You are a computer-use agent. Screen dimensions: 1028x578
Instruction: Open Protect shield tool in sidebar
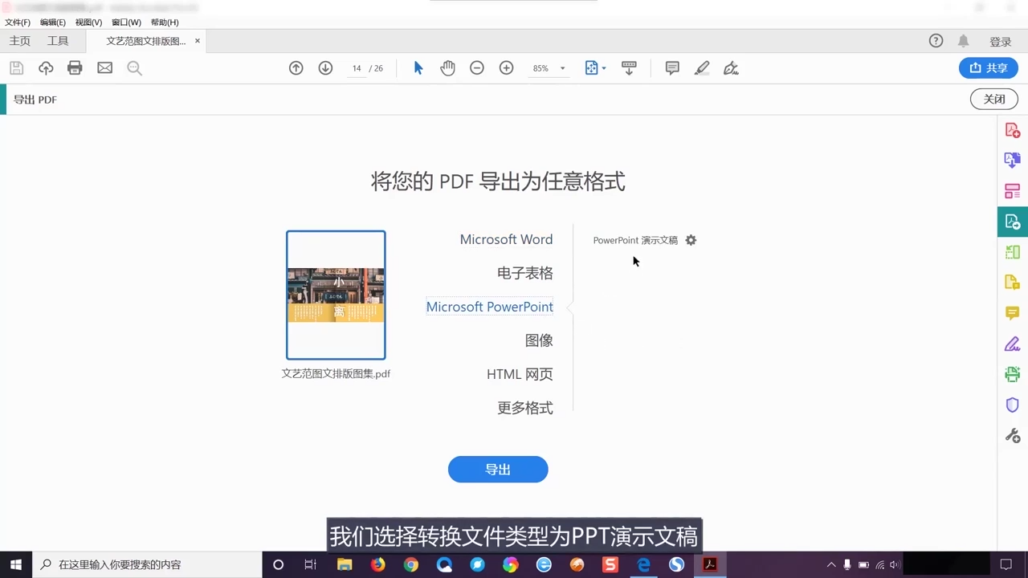(x=1013, y=405)
